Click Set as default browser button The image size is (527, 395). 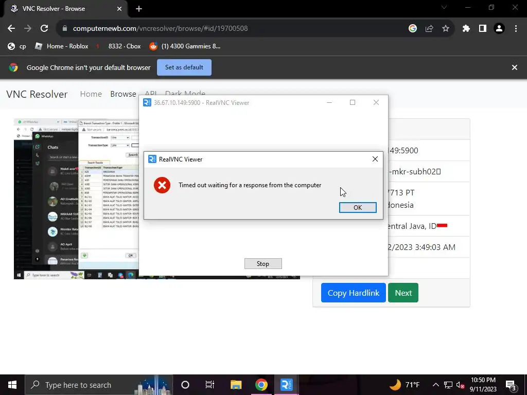coord(184,67)
